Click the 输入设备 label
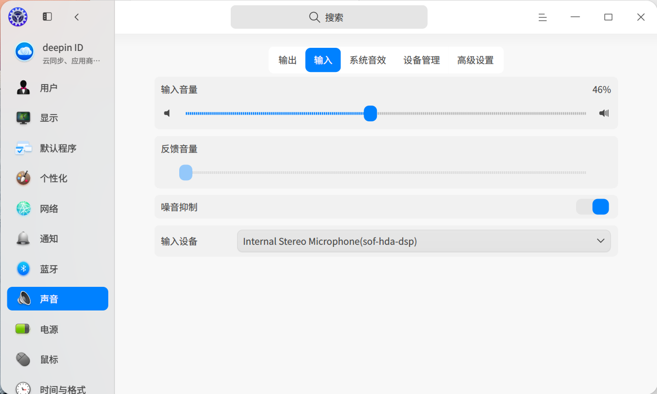Screen dimensions: 657x394 [179, 241]
